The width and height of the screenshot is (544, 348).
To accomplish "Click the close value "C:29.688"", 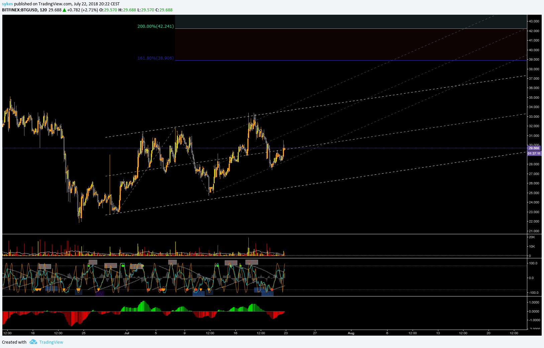I will [x=164, y=10].
